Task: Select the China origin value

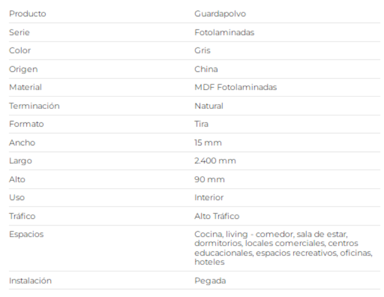Action: coord(206,69)
